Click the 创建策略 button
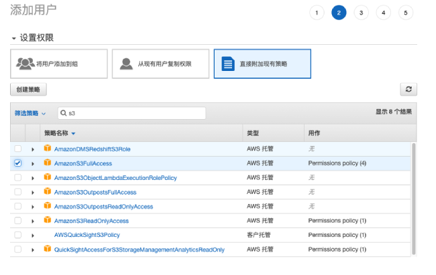This screenshot has width=436, height=275. (x=28, y=90)
